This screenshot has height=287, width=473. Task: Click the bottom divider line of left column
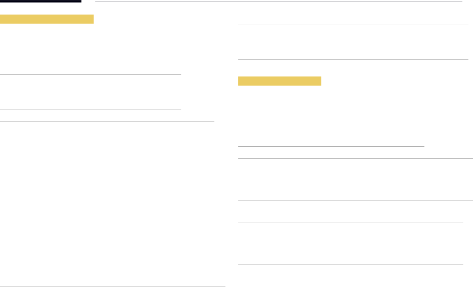[112, 287]
